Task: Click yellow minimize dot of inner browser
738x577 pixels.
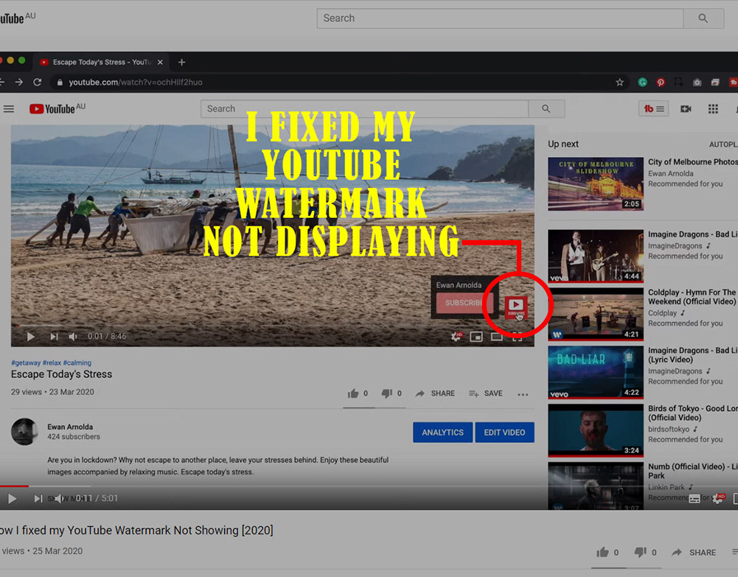Action: pos(10,60)
